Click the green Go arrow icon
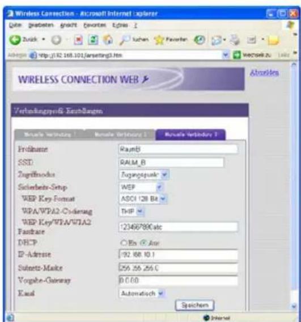301x322 pixels. click(x=238, y=55)
